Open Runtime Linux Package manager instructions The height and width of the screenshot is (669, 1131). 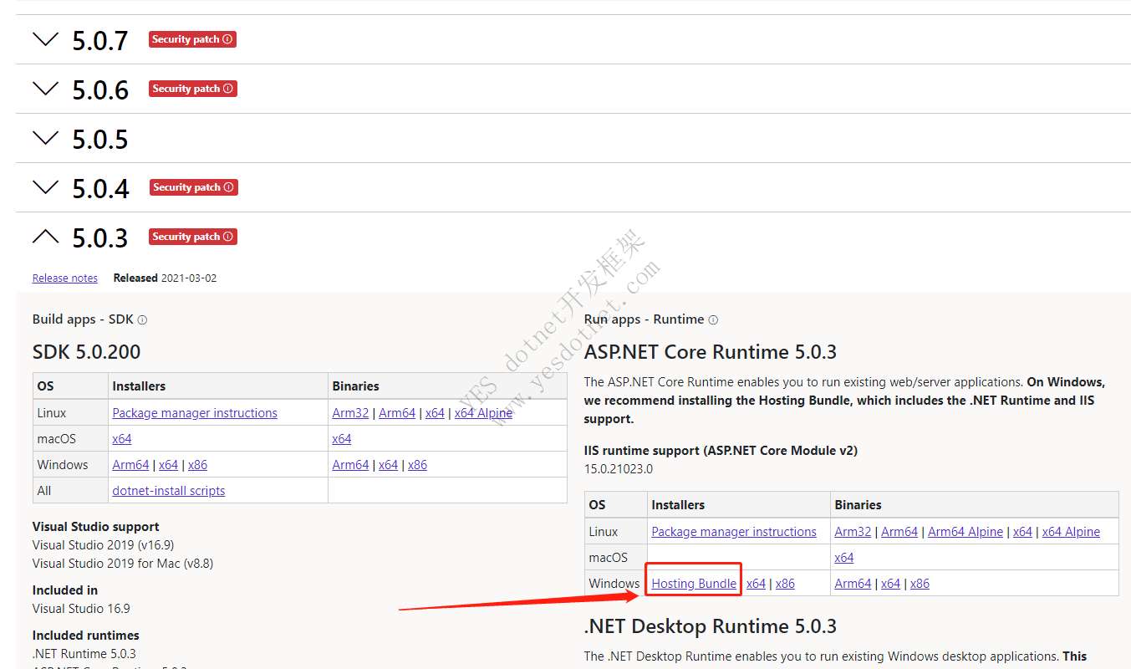click(734, 532)
